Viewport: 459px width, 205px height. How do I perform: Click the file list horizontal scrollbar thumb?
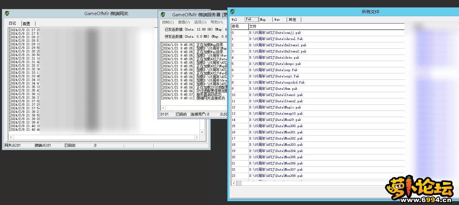(x=239, y=183)
